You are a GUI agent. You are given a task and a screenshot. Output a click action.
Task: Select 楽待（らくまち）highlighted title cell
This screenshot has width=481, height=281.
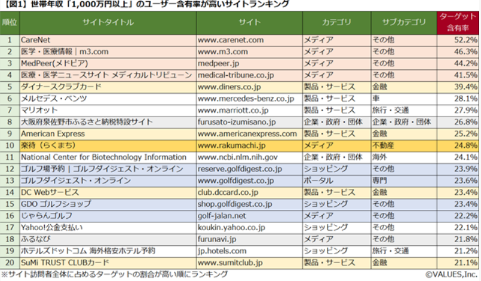click(108, 145)
